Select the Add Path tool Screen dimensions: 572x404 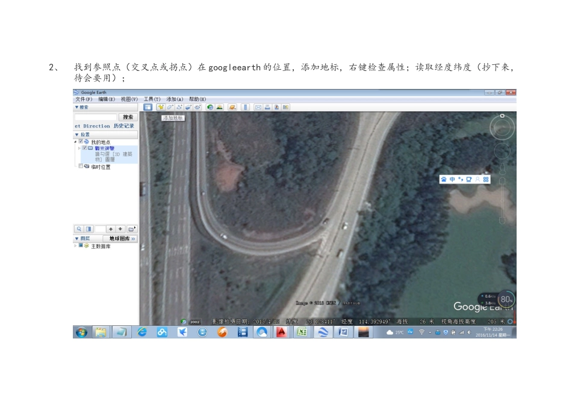point(179,107)
